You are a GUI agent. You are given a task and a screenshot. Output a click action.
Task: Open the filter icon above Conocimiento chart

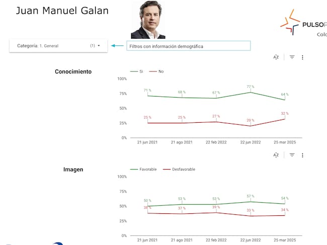coord(292,57)
